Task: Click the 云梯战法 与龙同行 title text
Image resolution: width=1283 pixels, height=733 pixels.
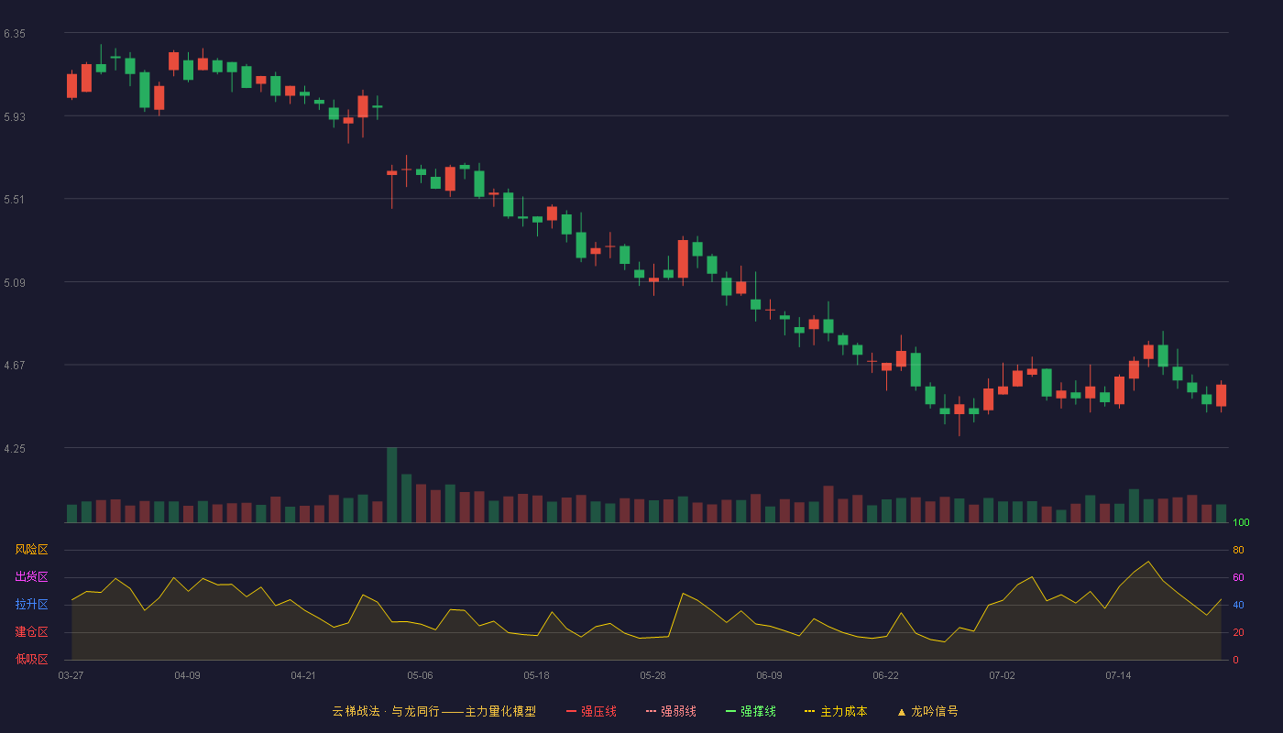Action: [434, 711]
